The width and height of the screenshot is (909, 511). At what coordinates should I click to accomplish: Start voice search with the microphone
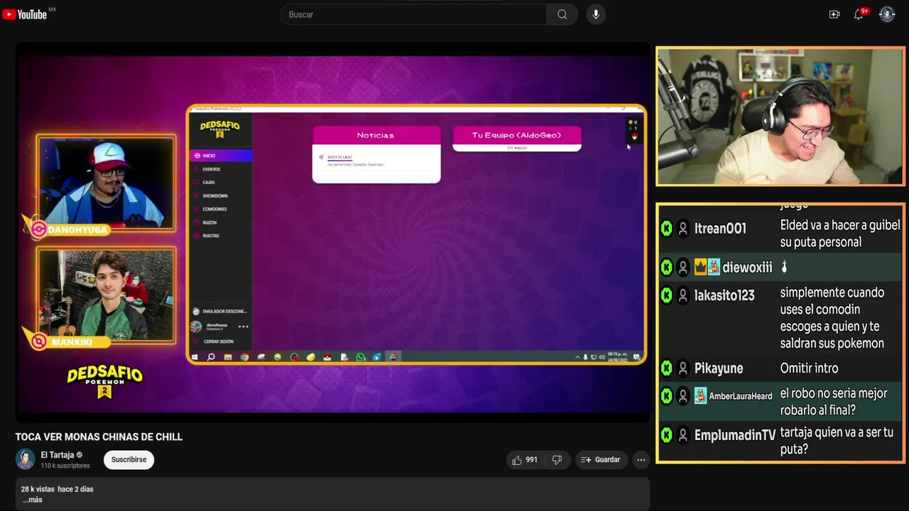(596, 14)
